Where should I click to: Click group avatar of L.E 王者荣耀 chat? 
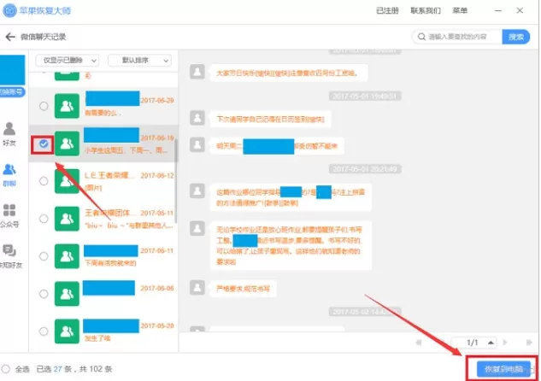click(x=67, y=181)
